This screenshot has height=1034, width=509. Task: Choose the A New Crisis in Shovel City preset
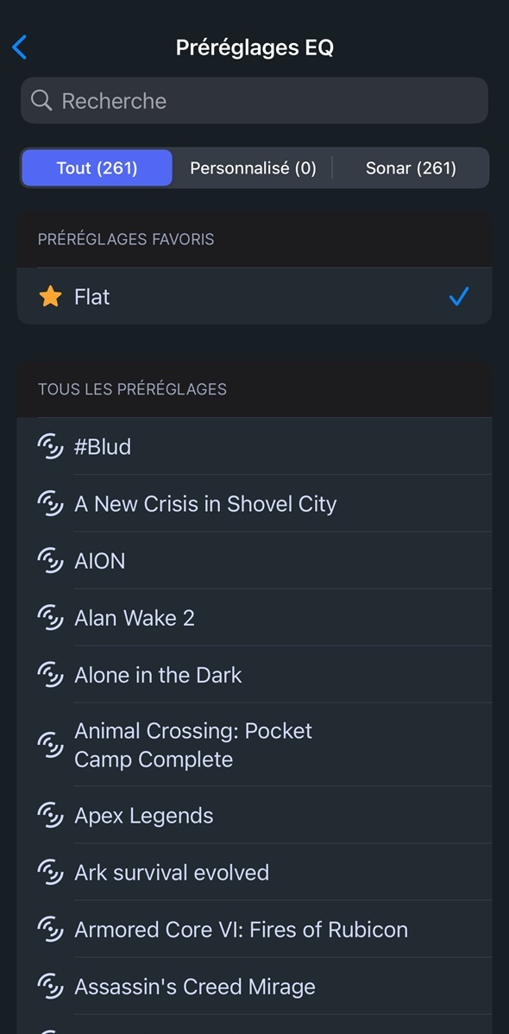point(255,504)
